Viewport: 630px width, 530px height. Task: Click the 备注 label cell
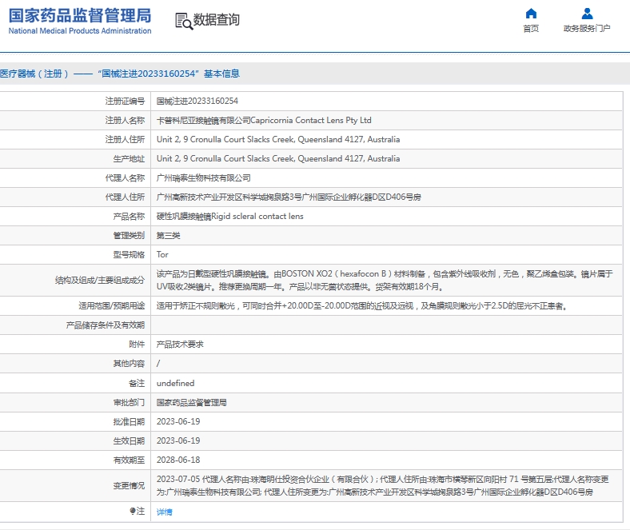[x=75, y=384]
